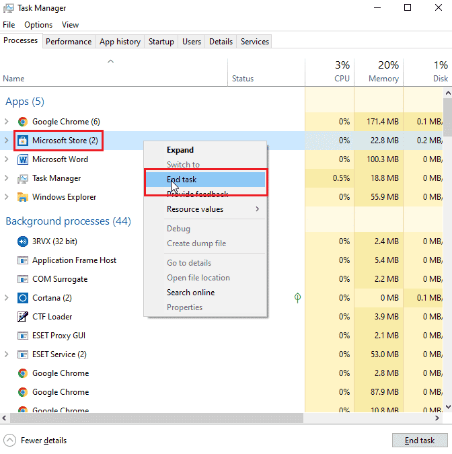Image resolution: width=452 pixels, height=454 pixels.
Task: Click the 100.3 MB memory value for Word
Action: [383, 159]
